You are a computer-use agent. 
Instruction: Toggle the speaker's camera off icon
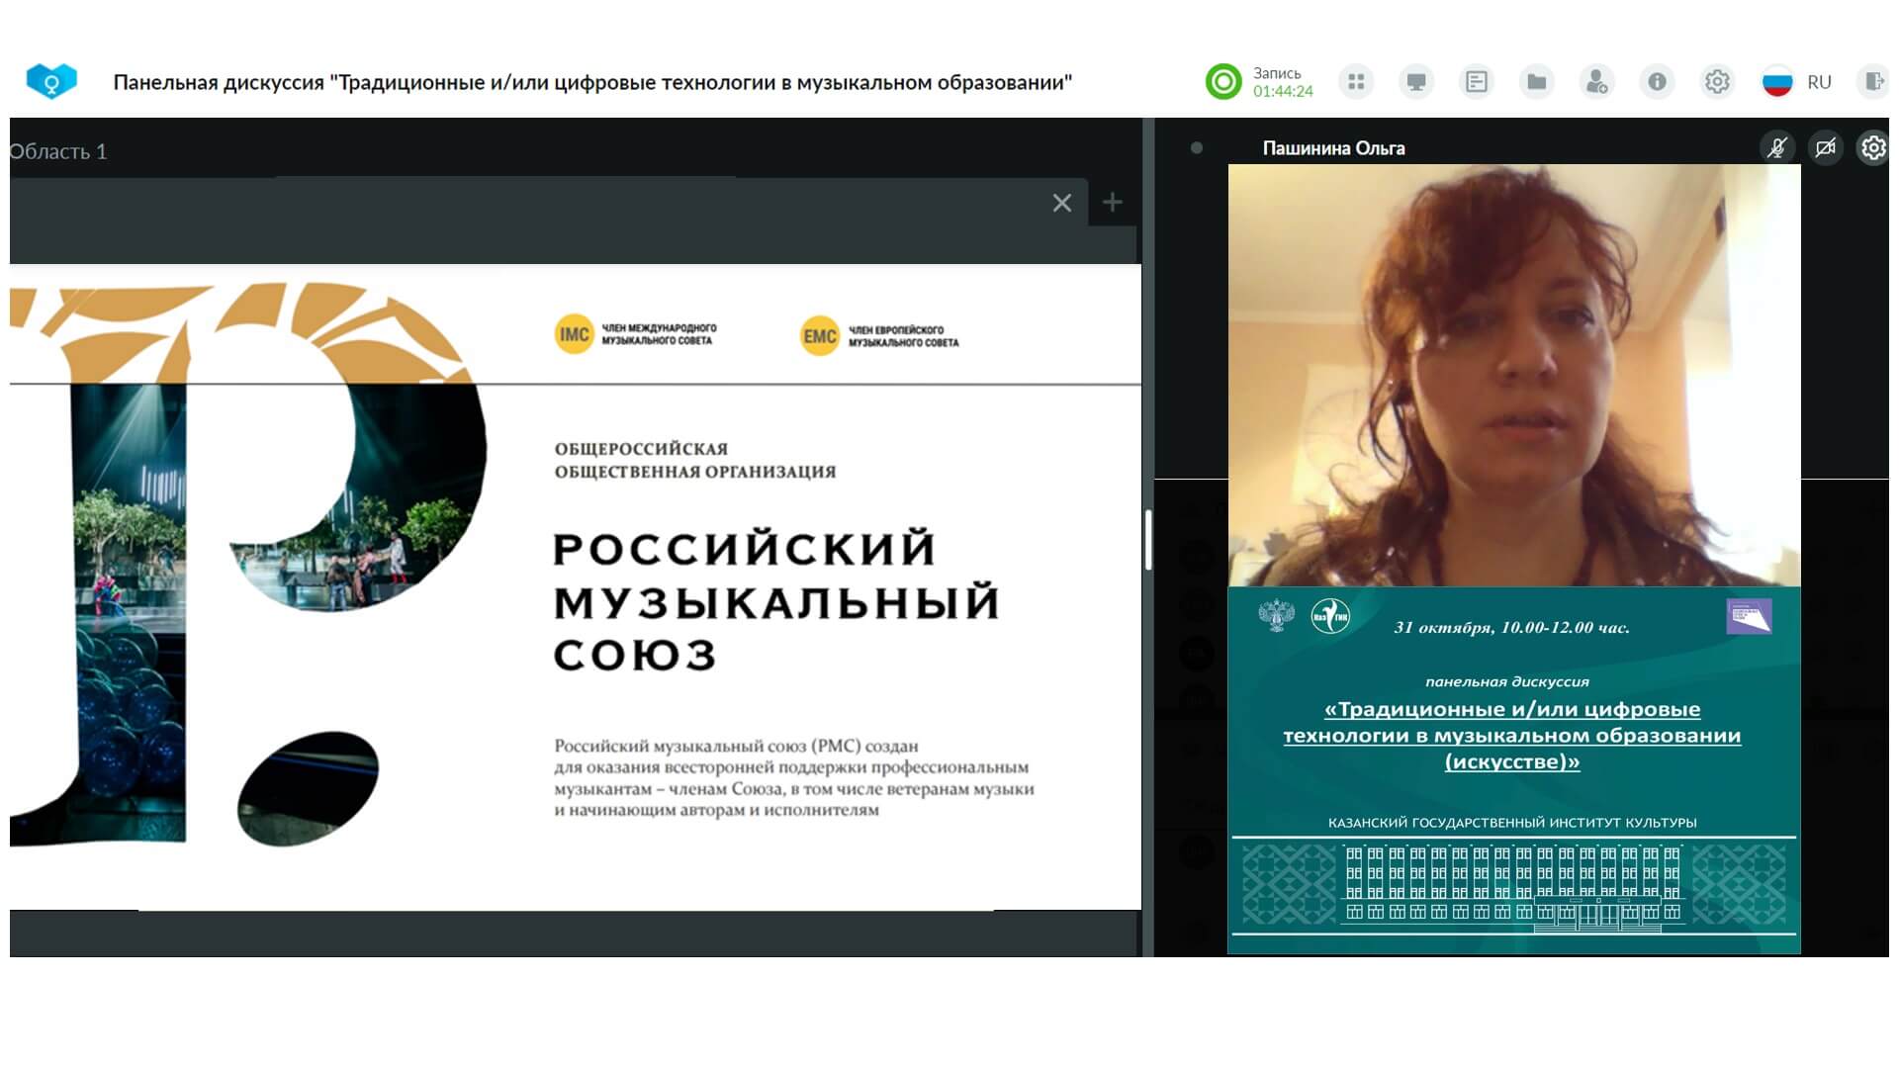click(x=1826, y=148)
